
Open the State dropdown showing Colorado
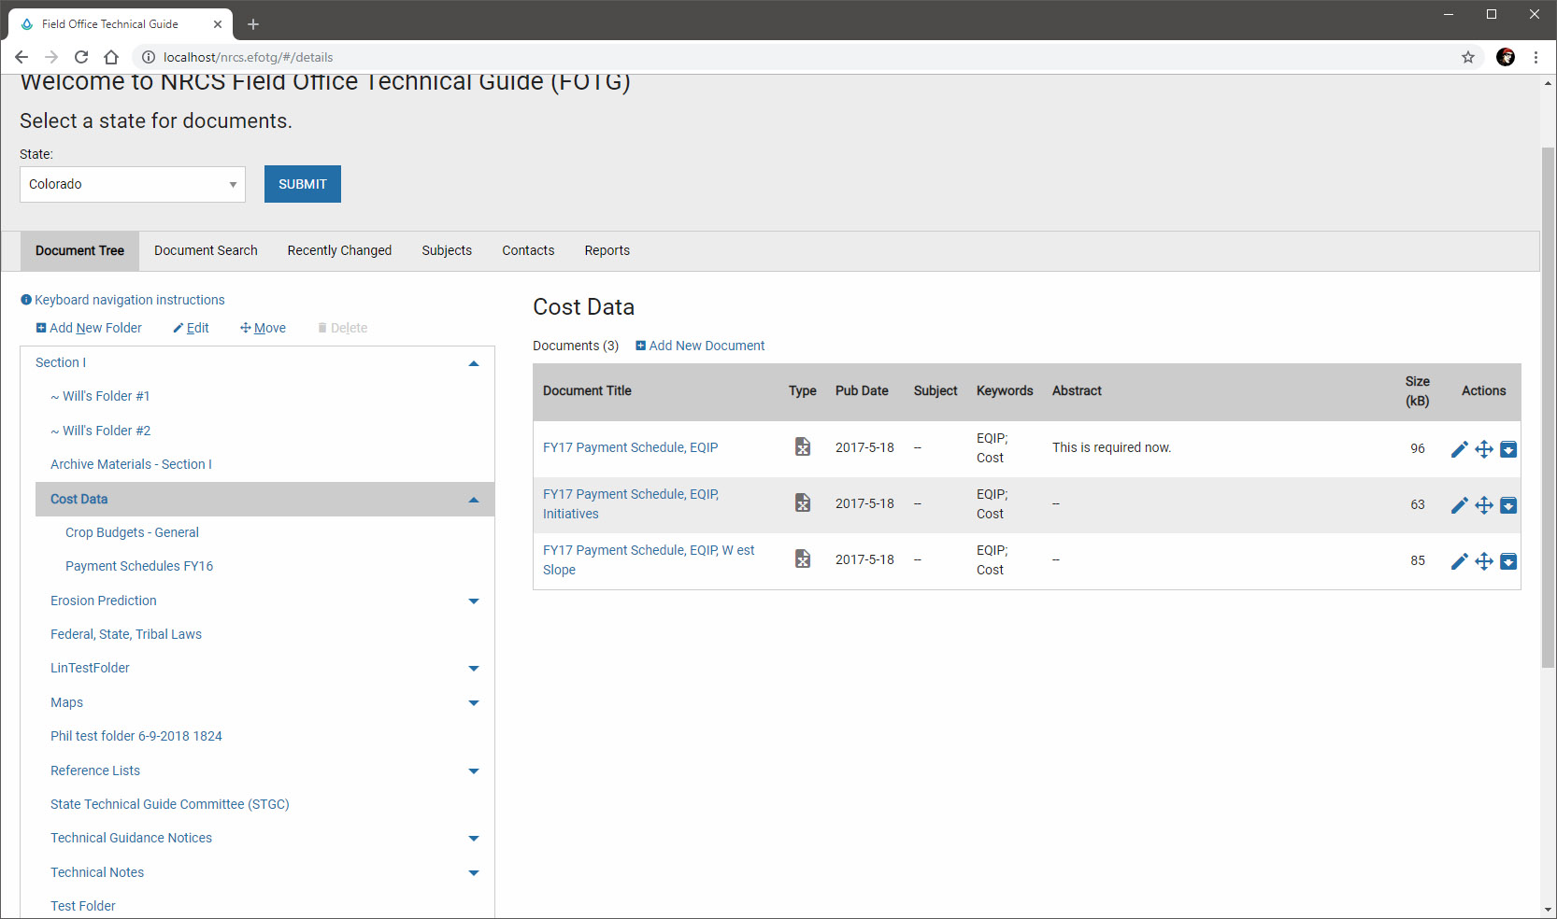point(133,184)
